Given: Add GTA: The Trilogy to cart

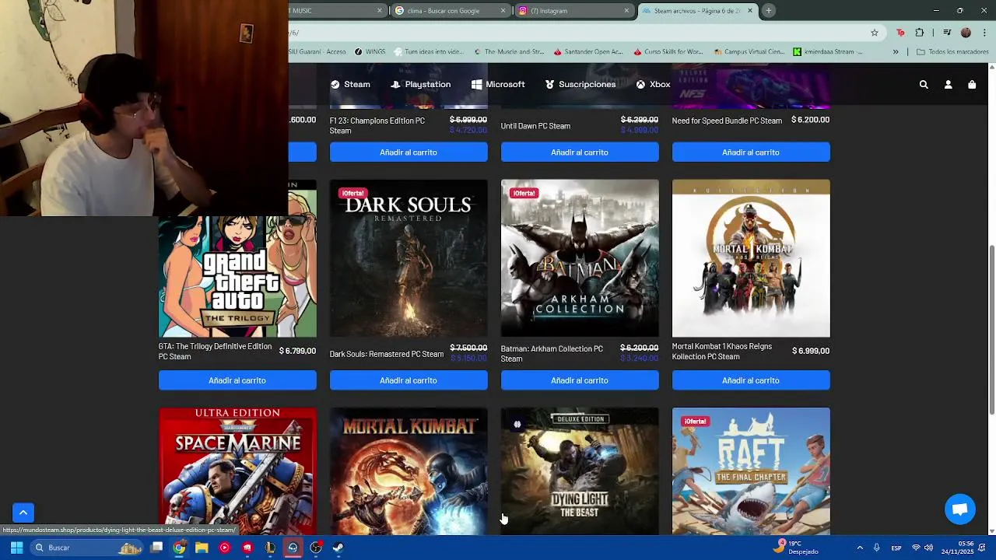Looking at the screenshot, I should [x=237, y=380].
